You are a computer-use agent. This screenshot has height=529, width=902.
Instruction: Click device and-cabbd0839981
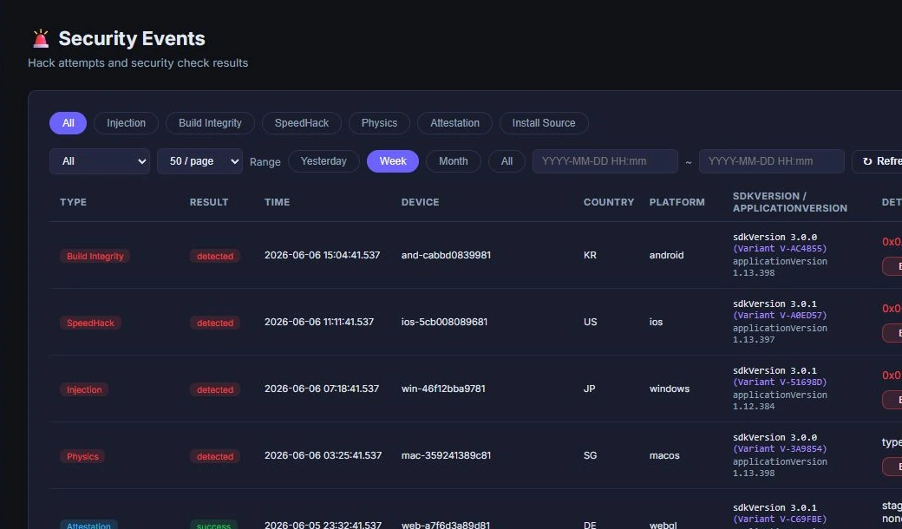pyautogui.click(x=446, y=255)
